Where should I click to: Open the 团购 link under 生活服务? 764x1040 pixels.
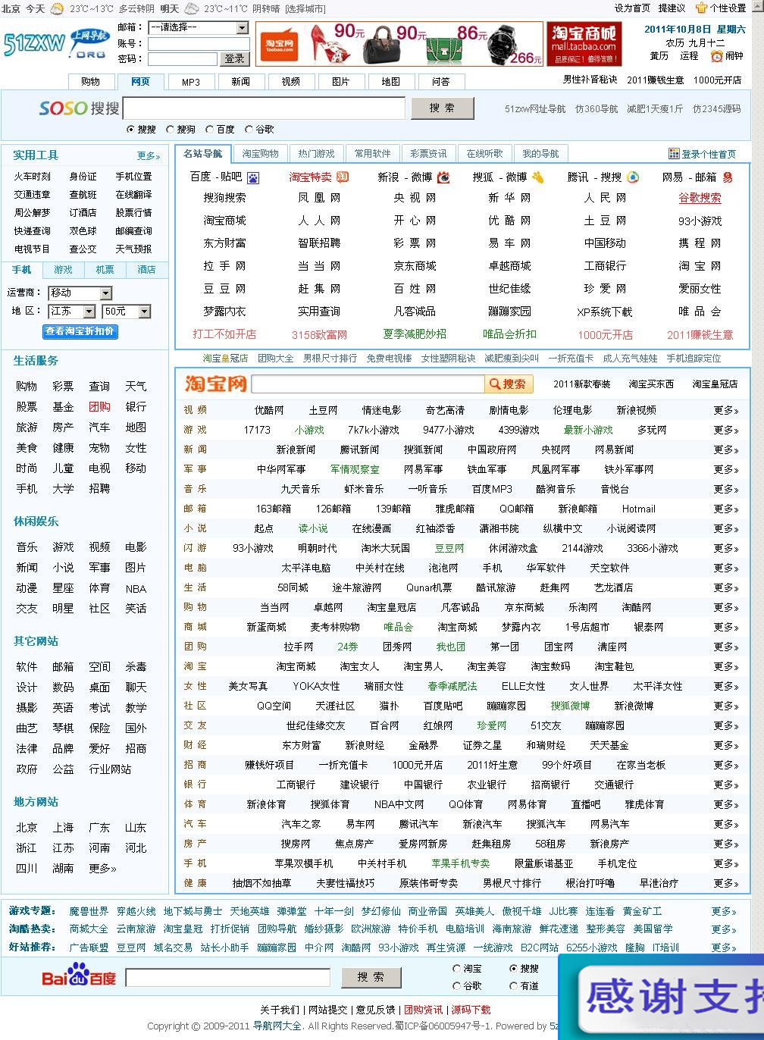pos(99,407)
